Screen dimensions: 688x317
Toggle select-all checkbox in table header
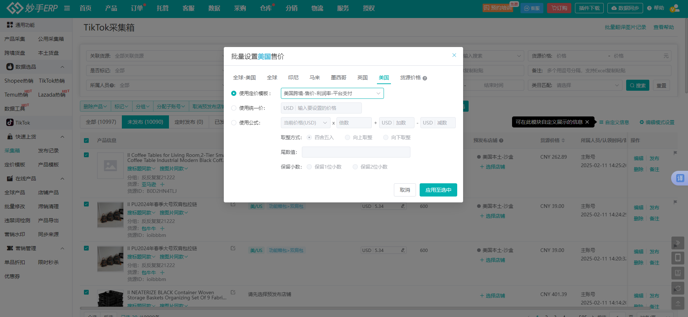[x=86, y=140]
